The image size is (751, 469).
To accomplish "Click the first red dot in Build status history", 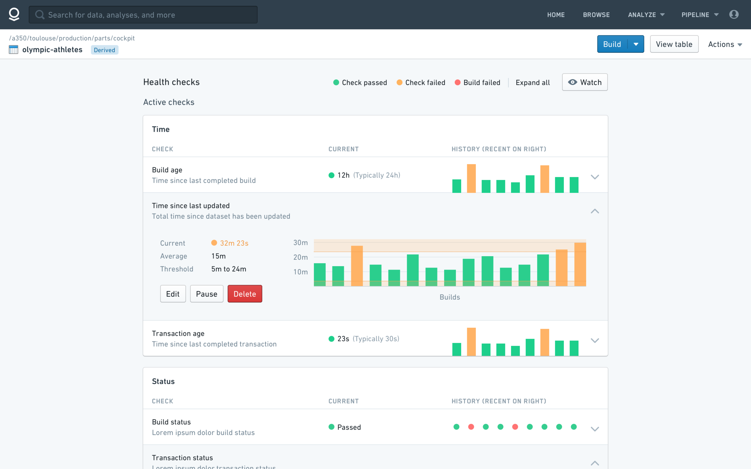I will pos(471,427).
